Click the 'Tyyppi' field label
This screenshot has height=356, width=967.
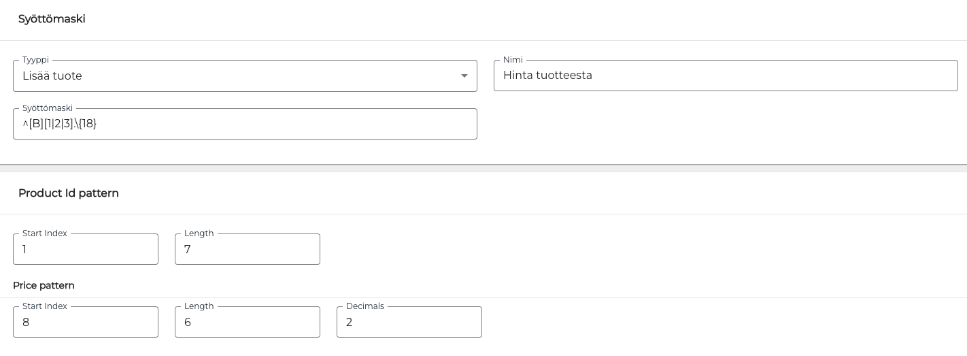click(35, 60)
